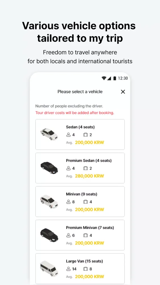Viewport: 160px width, 285px height.
Task: Click the Premium Minivan passenger icon showing 6
Action: point(68,236)
